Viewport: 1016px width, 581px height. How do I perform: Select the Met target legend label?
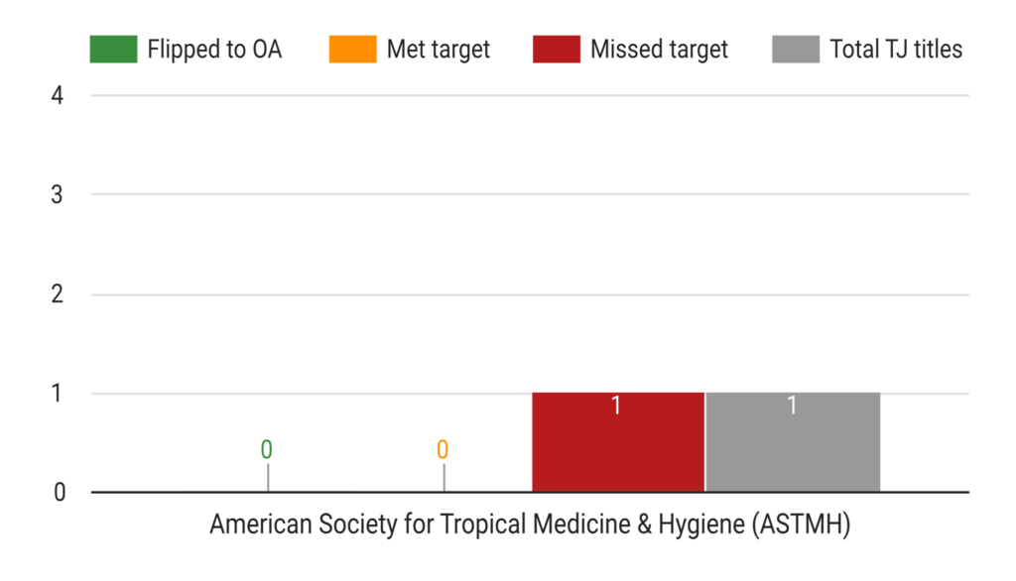(x=438, y=50)
